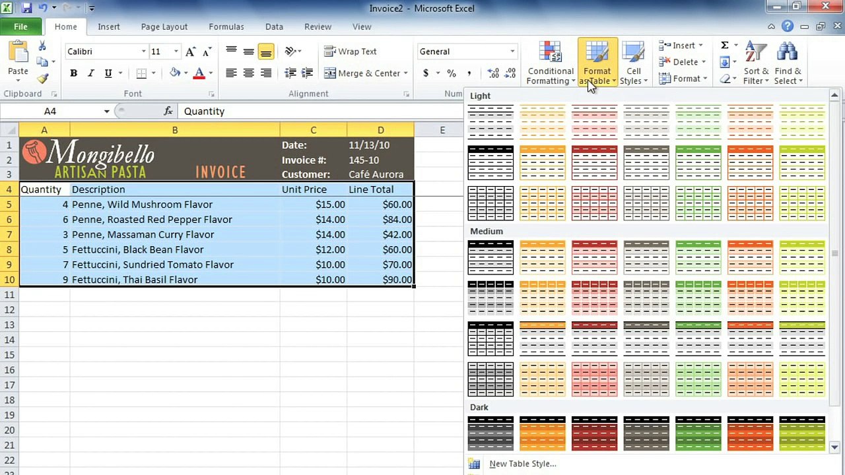Switch to the Data tab
Image resolution: width=845 pixels, height=475 pixels.
tap(274, 27)
